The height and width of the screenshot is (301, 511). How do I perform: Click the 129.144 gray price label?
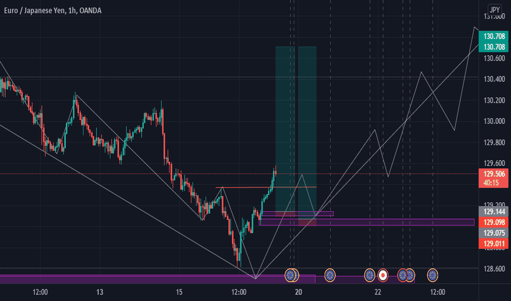pos(495,212)
